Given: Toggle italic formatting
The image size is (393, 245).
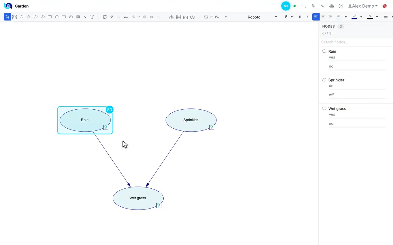Looking at the screenshot, I should (x=307, y=17).
